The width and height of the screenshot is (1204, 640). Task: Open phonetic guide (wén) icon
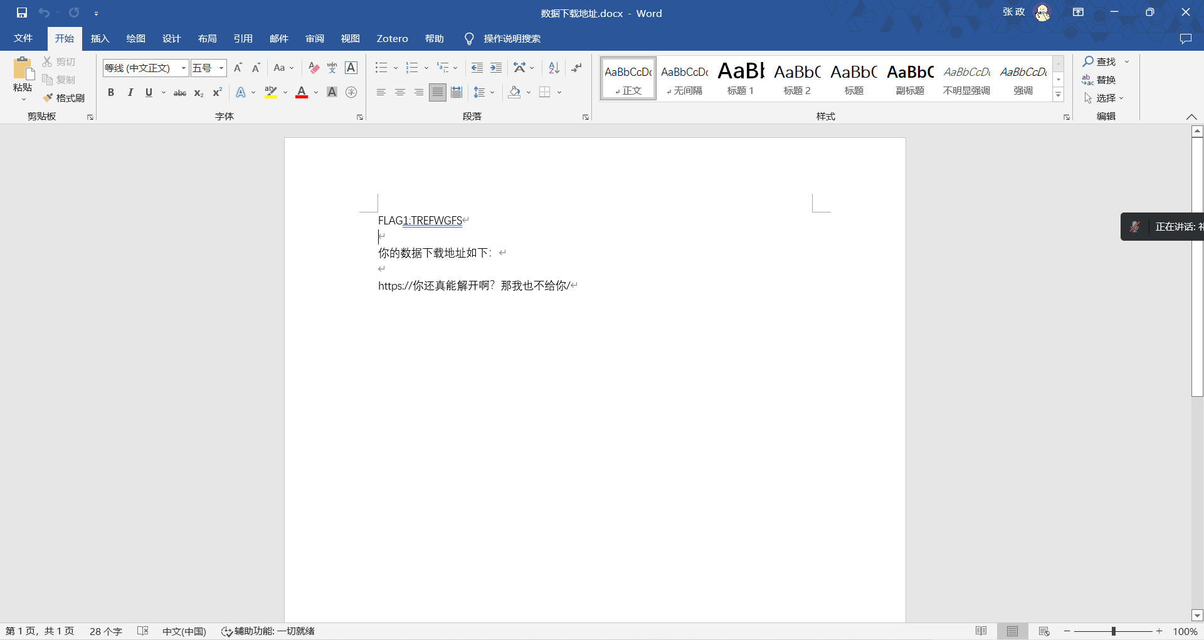(x=332, y=68)
